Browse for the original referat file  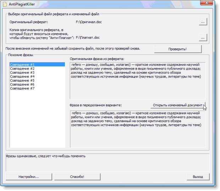203,22
